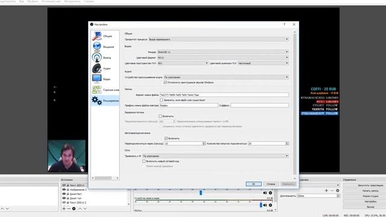Click the first mixer channel volume slider
This screenshot has width=386, height=217.
201,193
